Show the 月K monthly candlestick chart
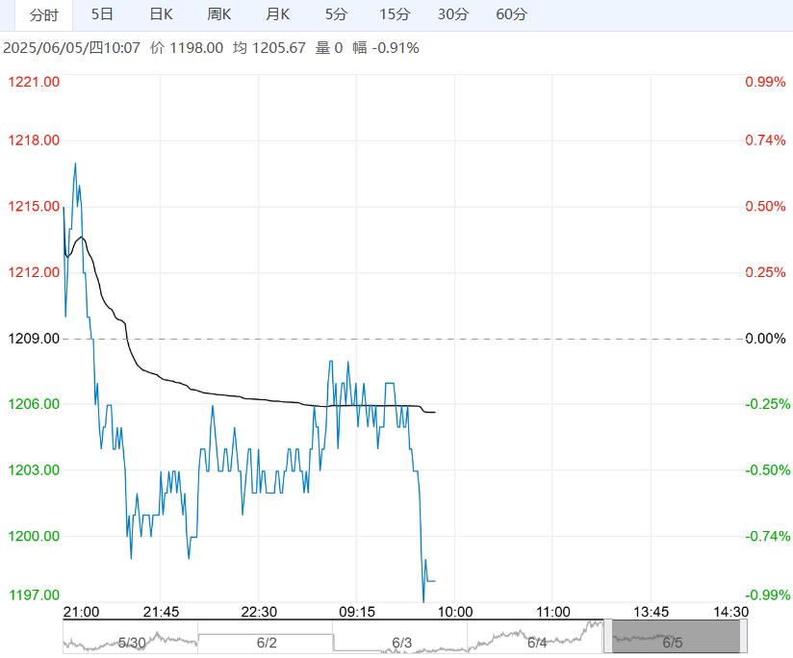Viewport: 793px width, 658px height. point(278,14)
